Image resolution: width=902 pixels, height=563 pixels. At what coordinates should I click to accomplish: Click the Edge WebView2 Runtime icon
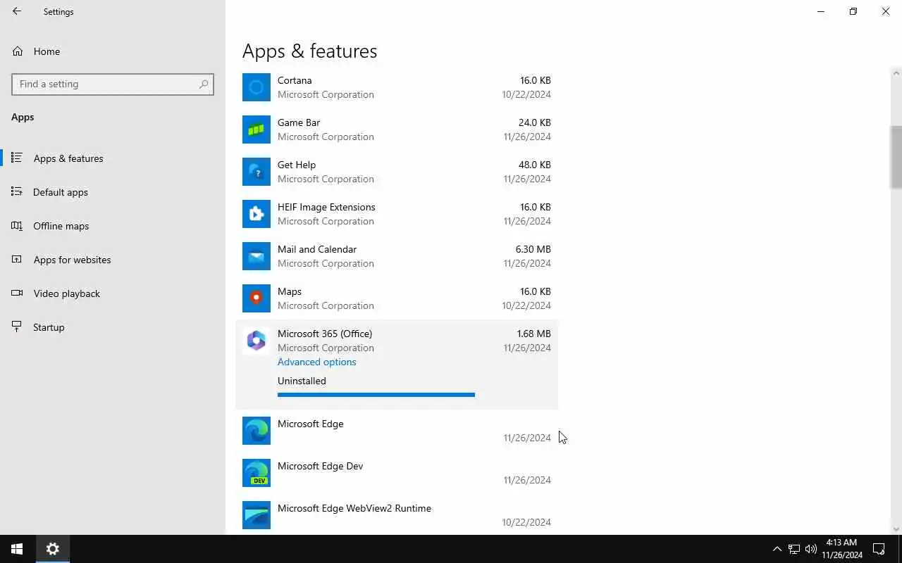(257, 515)
